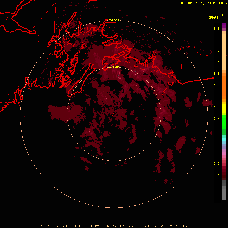
Task: Click the 8.2 legend value
Action: (x=217, y=51)
